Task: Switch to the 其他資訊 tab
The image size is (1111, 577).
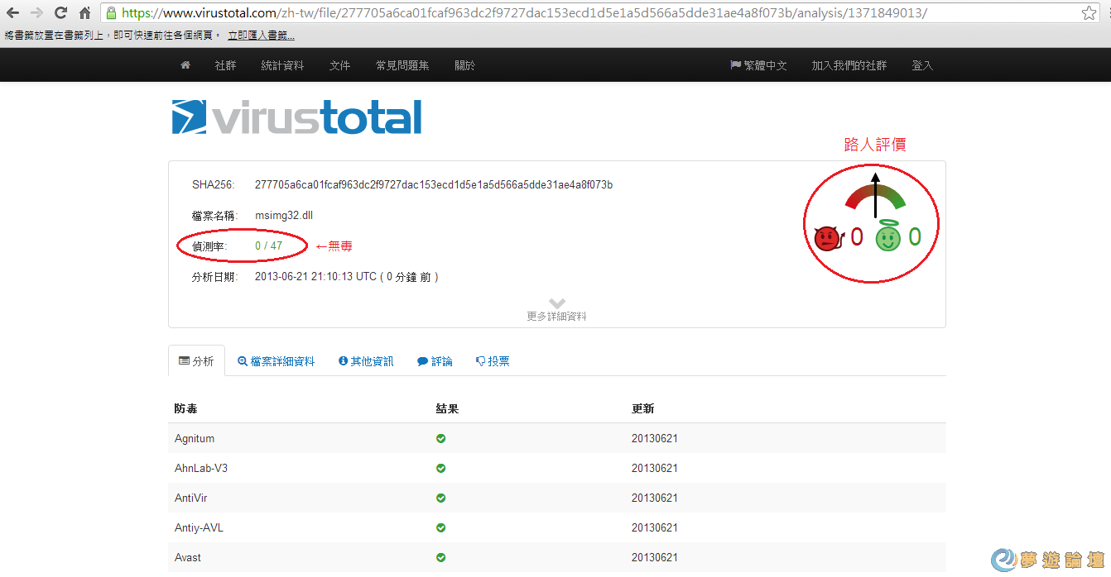Action: 366,361
